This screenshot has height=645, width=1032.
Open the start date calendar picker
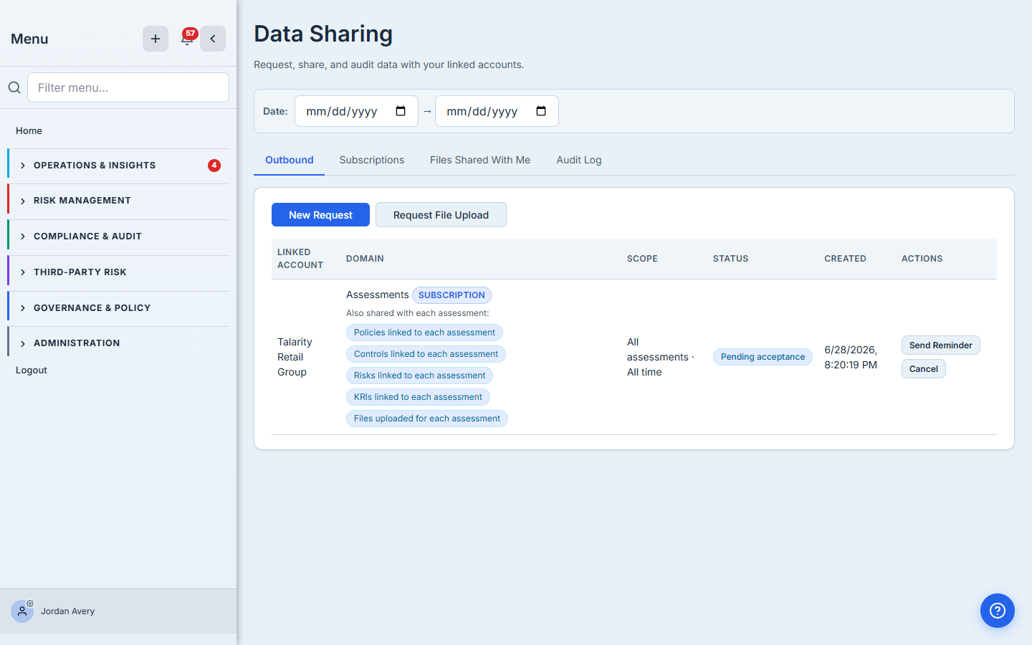point(401,111)
